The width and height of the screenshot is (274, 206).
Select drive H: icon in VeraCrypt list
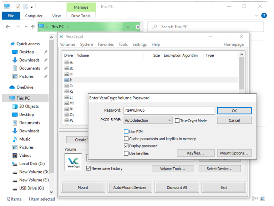click(67, 74)
